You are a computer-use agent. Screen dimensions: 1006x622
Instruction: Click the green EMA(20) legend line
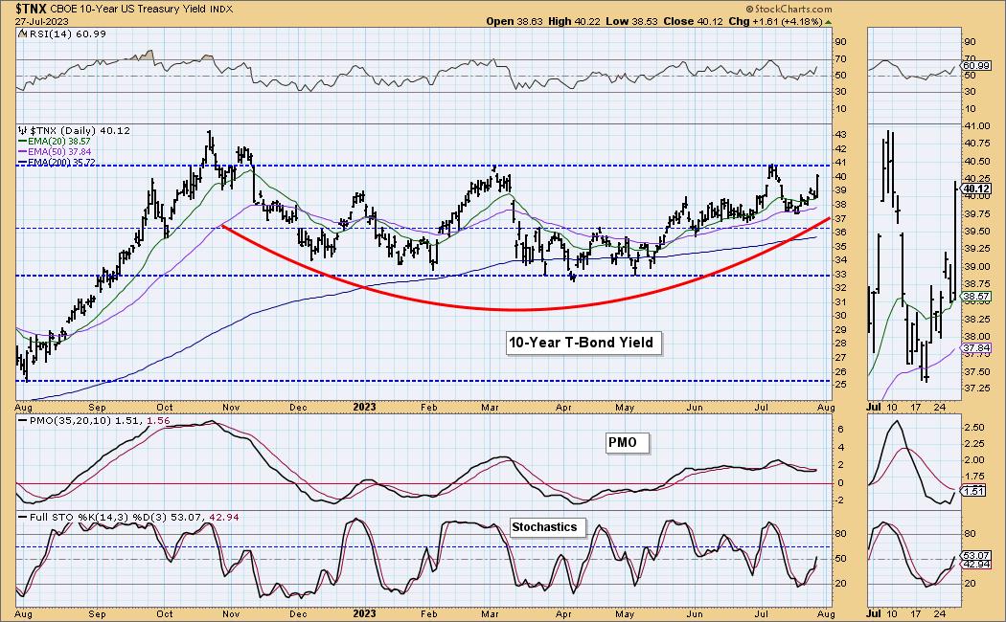22,141
